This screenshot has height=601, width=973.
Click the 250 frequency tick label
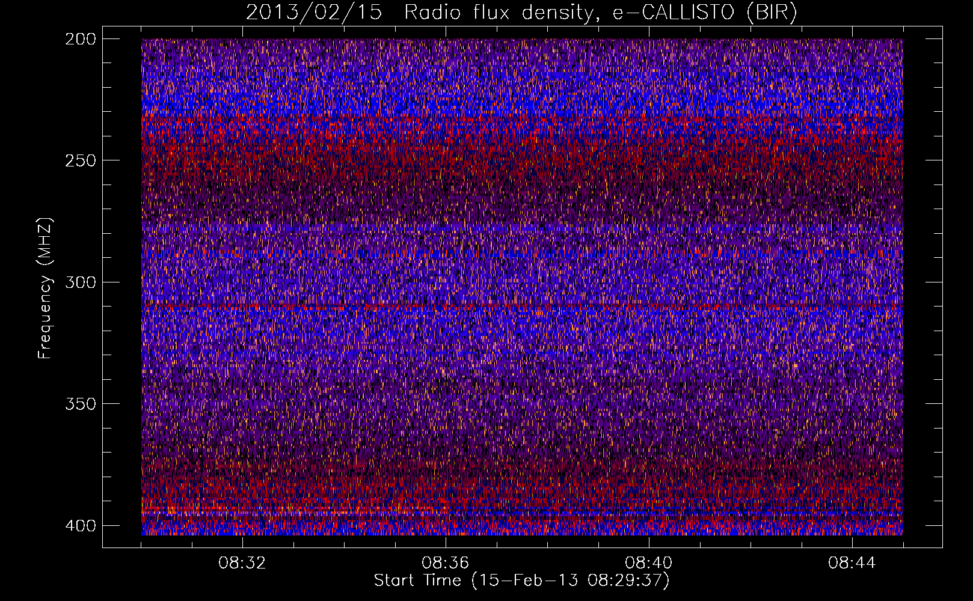tap(80, 160)
